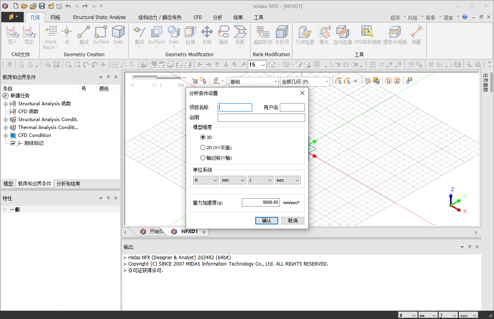Viewport: 494px width, 319px height.
Task: Select the 3D model dimension radio button
Action: (x=203, y=137)
